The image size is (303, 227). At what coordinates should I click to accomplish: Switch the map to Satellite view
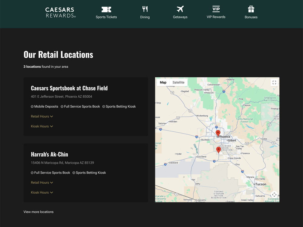click(178, 83)
